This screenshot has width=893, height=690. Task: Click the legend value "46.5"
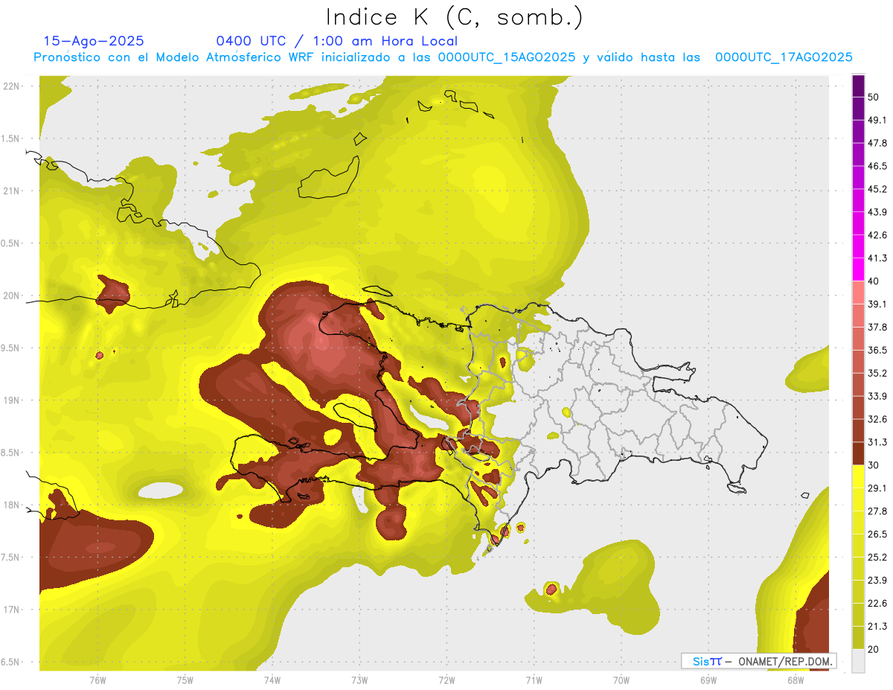(x=877, y=166)
